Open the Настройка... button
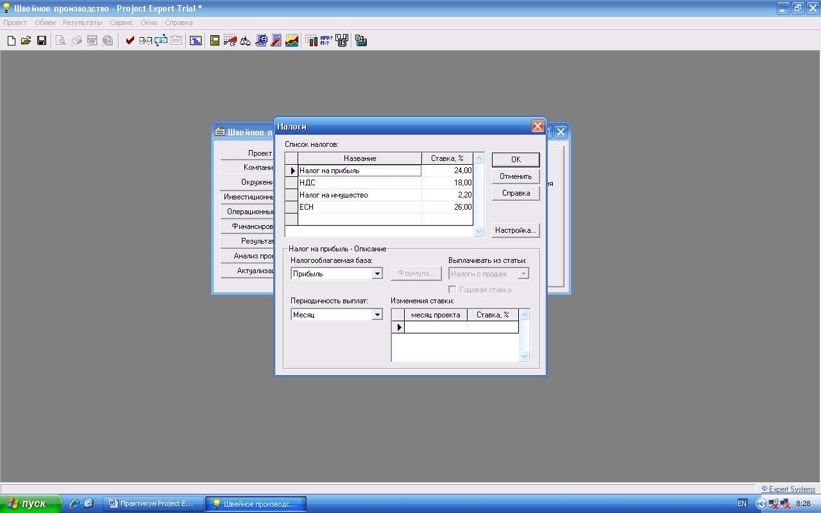 [x=516, y=230]
